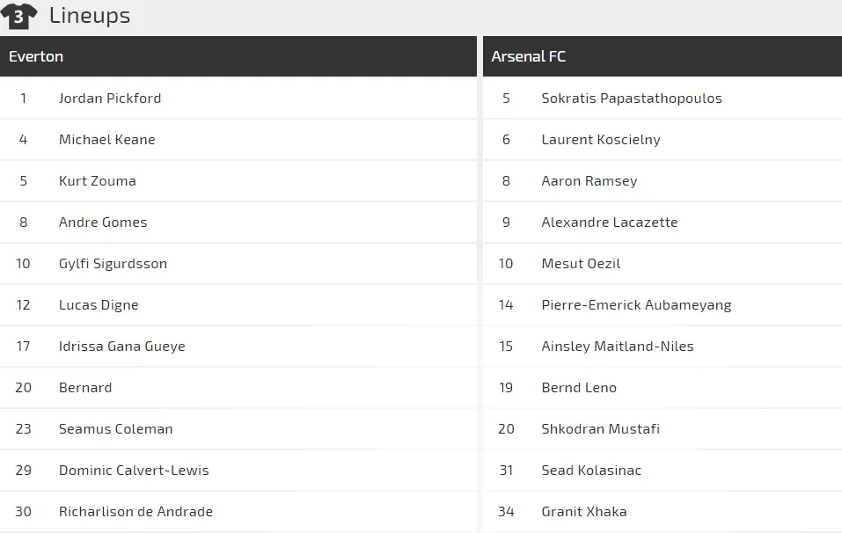
Task: Select the Everton team header
Action: (36, 56)
